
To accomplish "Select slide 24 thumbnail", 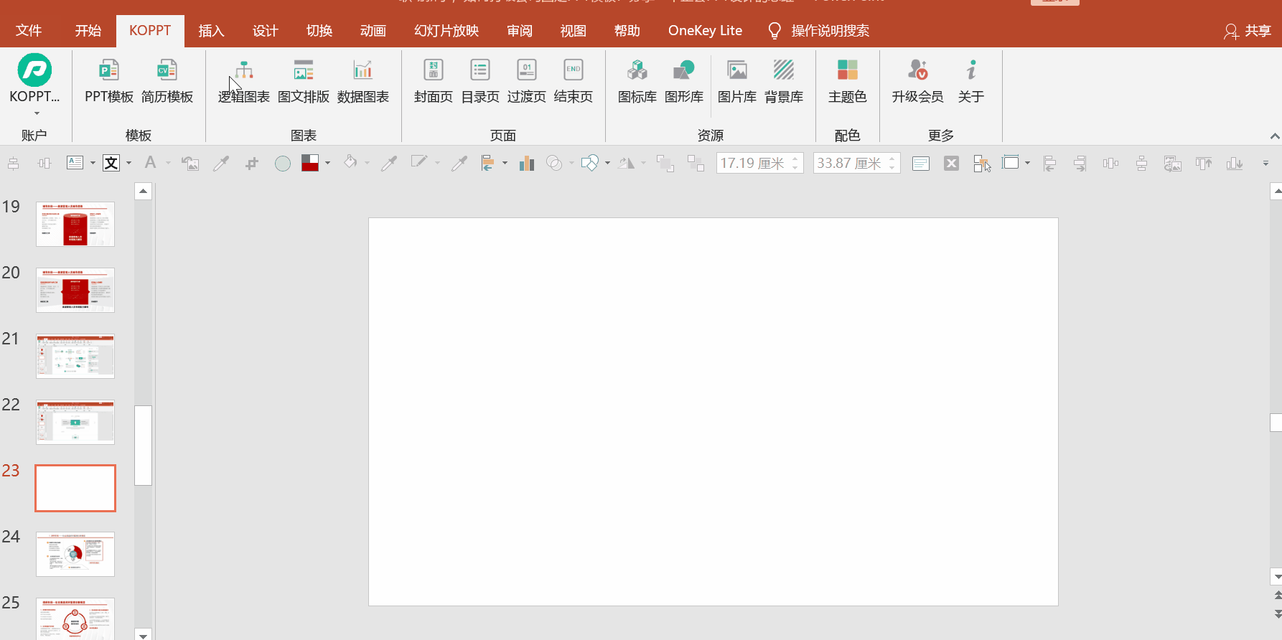I will pos(75,554).
